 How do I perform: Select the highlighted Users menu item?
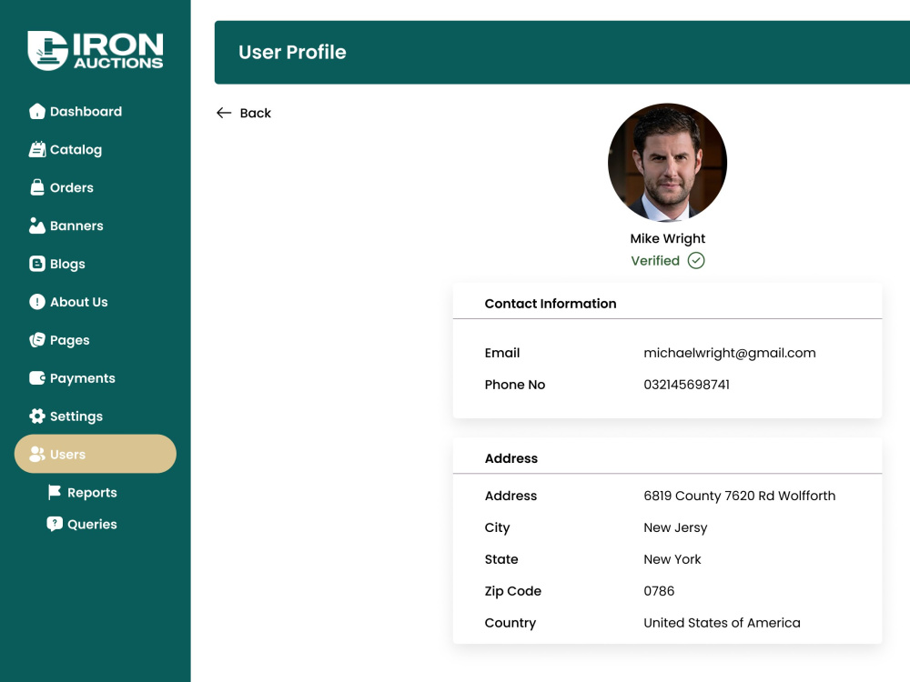pyautogui.click(x=96, y=454)
